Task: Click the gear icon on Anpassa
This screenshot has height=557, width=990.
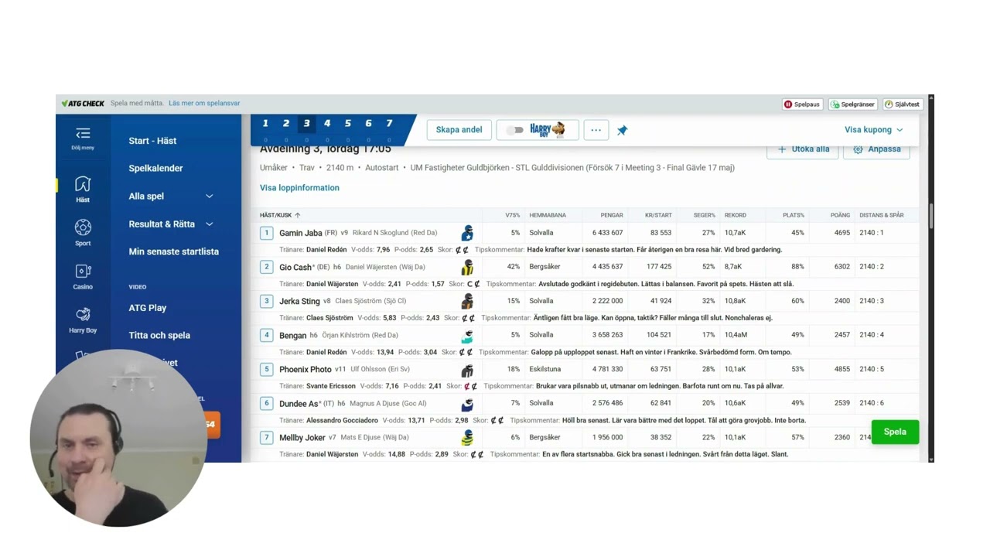Action: click(x=858, y=149)
